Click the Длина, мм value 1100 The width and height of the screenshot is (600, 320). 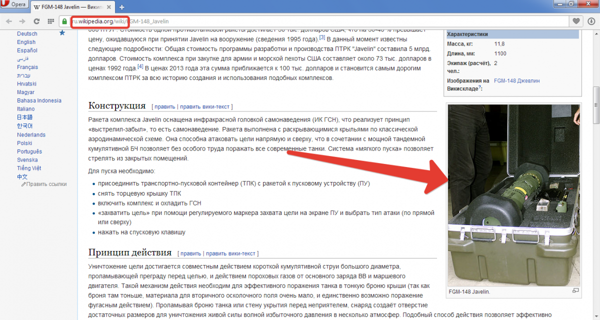[x=500, y=53]
